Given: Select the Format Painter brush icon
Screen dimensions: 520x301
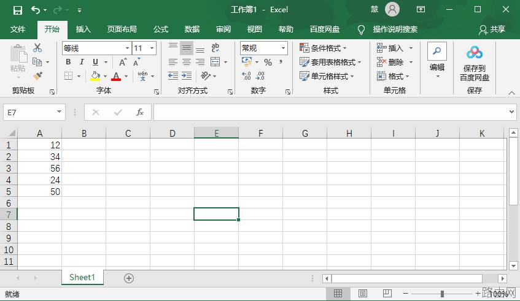Looking at the screenshot, I should coord(37,76).
